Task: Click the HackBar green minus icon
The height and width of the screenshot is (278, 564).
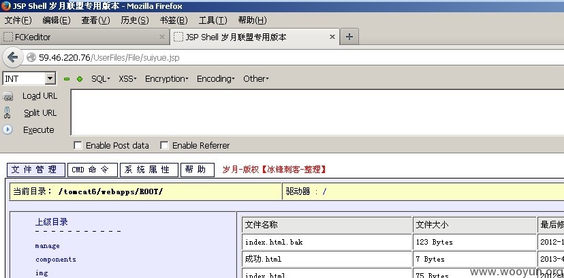Action: coord(67,79)
